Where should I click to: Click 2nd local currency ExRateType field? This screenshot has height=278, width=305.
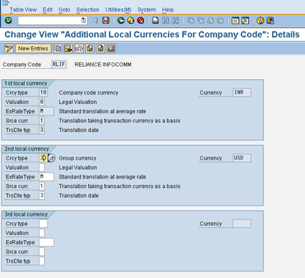pyautogui.click(x=46, y=177)
